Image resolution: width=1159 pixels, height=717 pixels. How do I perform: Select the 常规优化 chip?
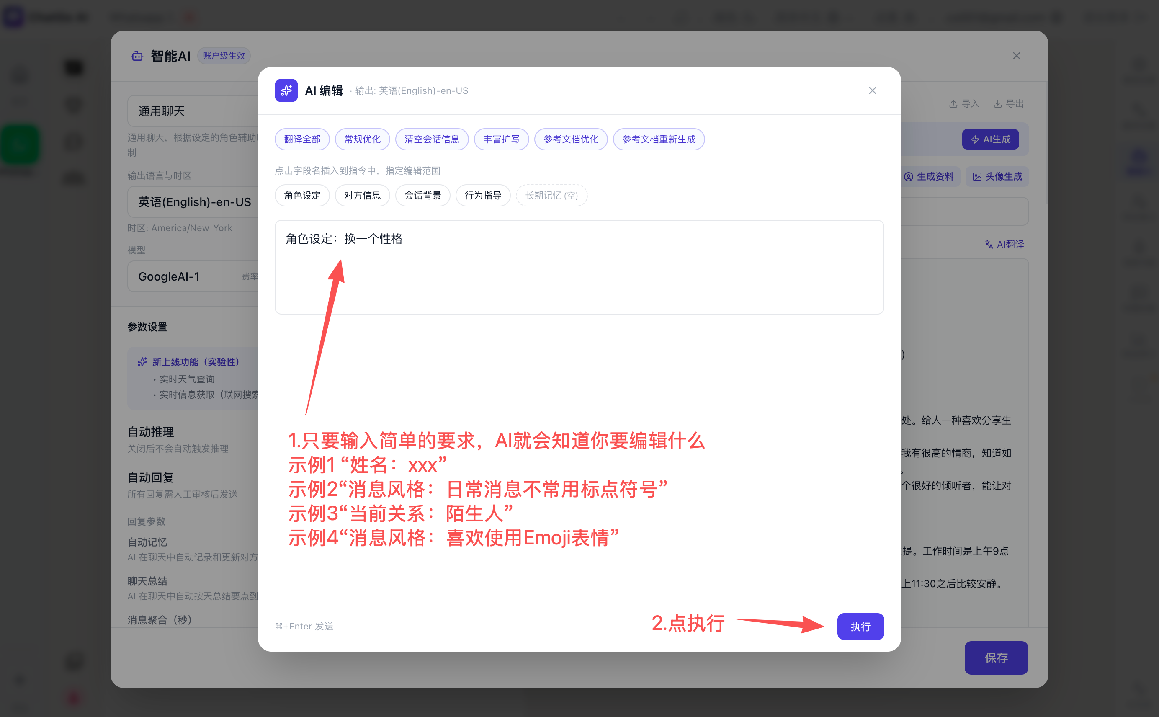362,139
